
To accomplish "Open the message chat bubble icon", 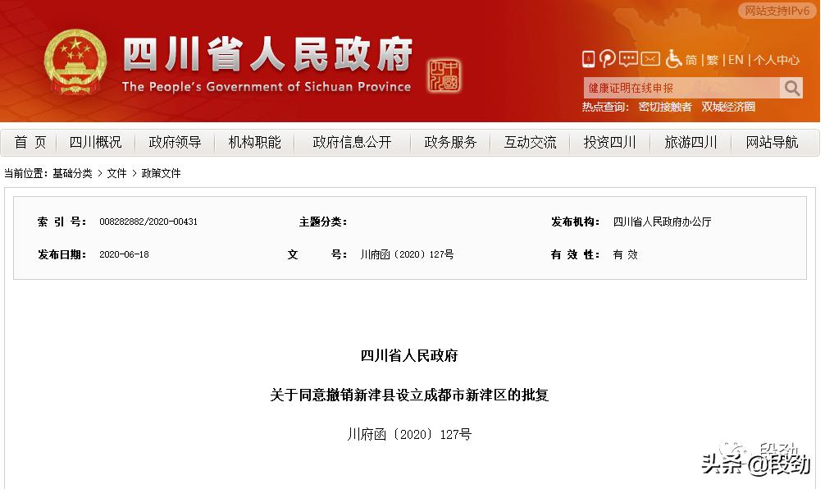I will [x=628, y=59].
